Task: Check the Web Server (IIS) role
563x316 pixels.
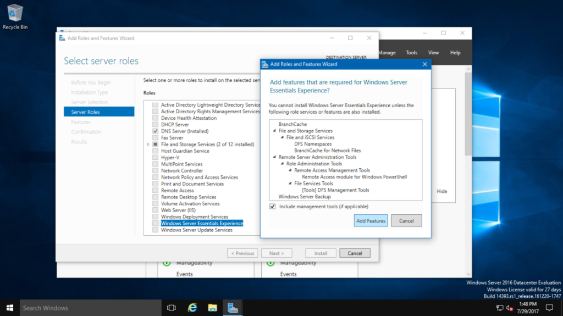Action: 155,210
